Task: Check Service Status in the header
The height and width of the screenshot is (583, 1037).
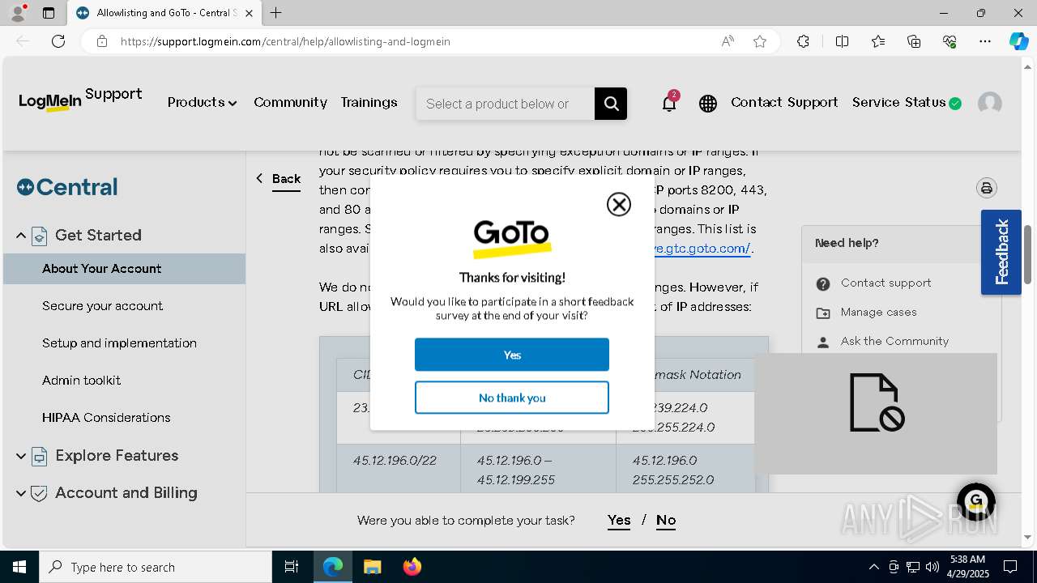Action: [x=907, y=102]
